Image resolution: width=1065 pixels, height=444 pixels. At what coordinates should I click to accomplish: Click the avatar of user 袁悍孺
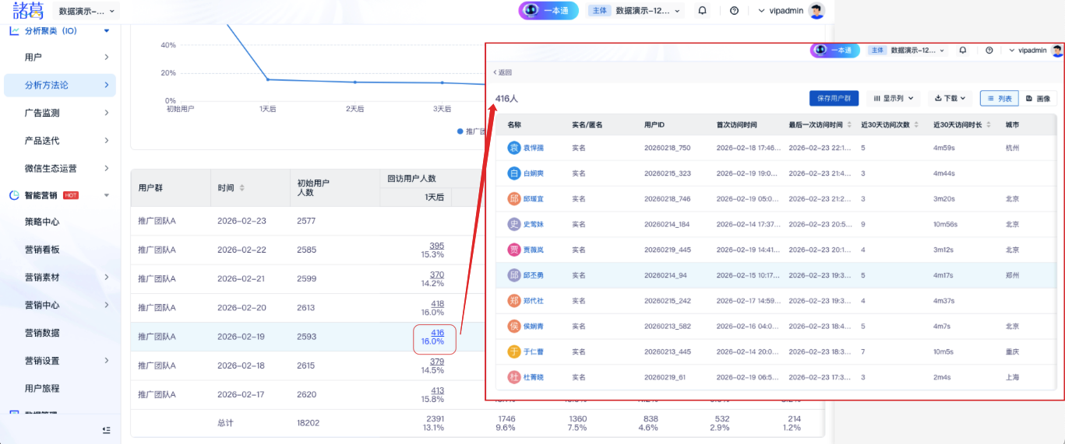[514, 148]
